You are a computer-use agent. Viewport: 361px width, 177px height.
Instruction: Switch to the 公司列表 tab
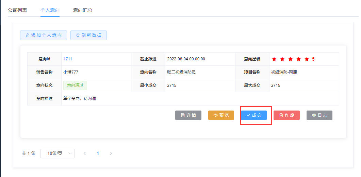(17, 10)
